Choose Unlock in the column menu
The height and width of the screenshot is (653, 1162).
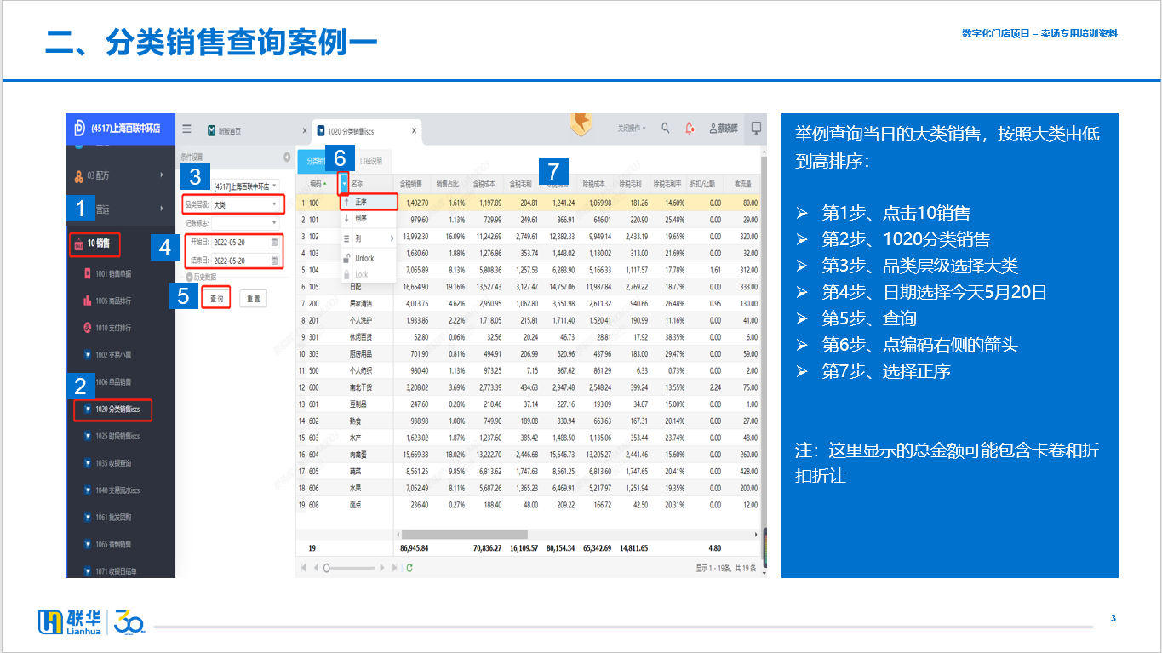[368, 258]
